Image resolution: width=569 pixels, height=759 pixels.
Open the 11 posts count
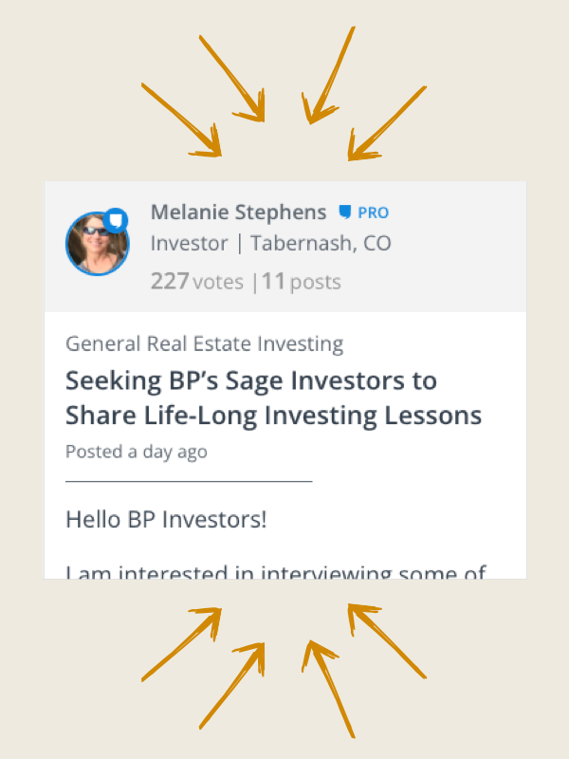pyautogui.click(x=302, y=281)
